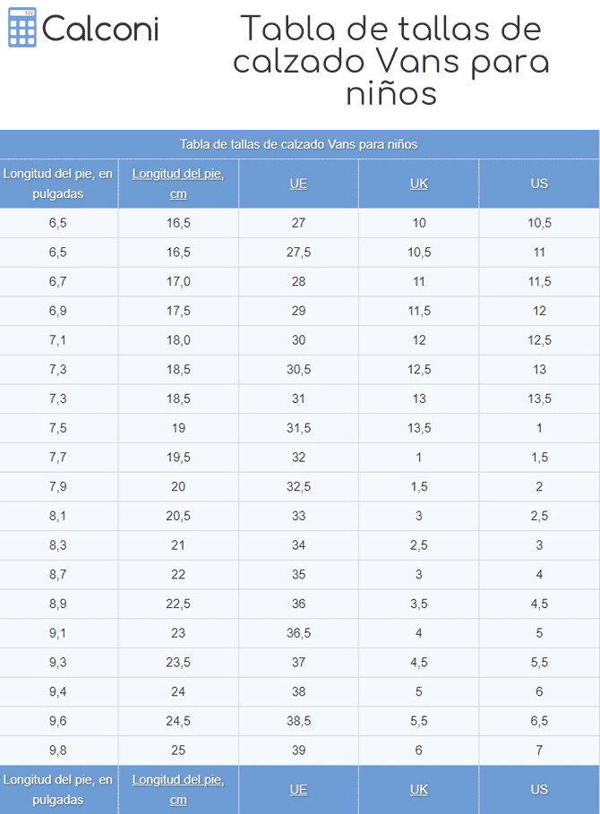
Task: Select the 13,5 value in the US column
Action: (x=539, y=398)
